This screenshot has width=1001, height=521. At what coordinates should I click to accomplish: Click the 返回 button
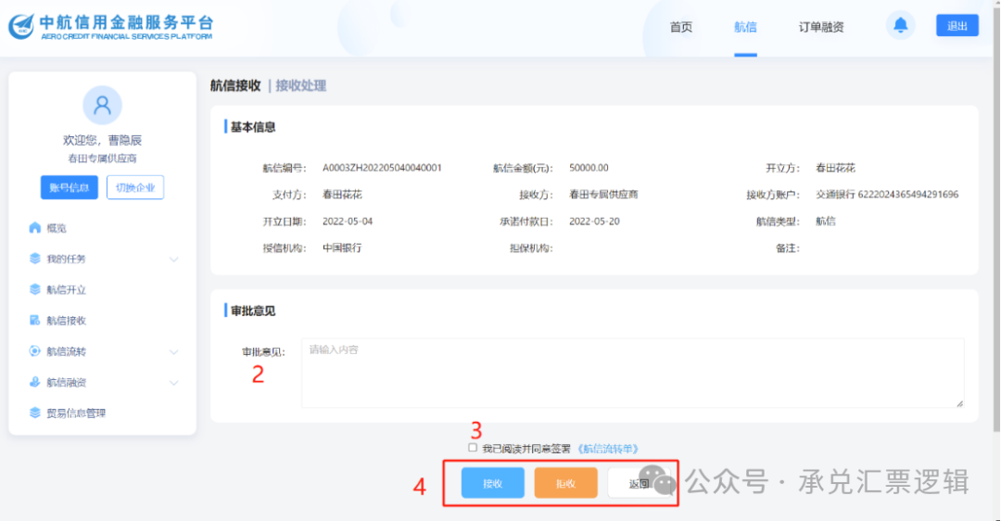click(639, 483)
